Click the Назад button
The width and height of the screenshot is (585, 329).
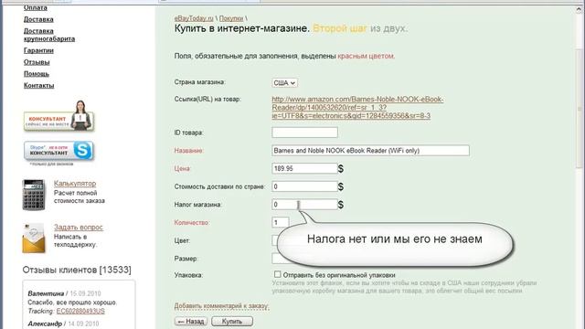coord(191,321)
